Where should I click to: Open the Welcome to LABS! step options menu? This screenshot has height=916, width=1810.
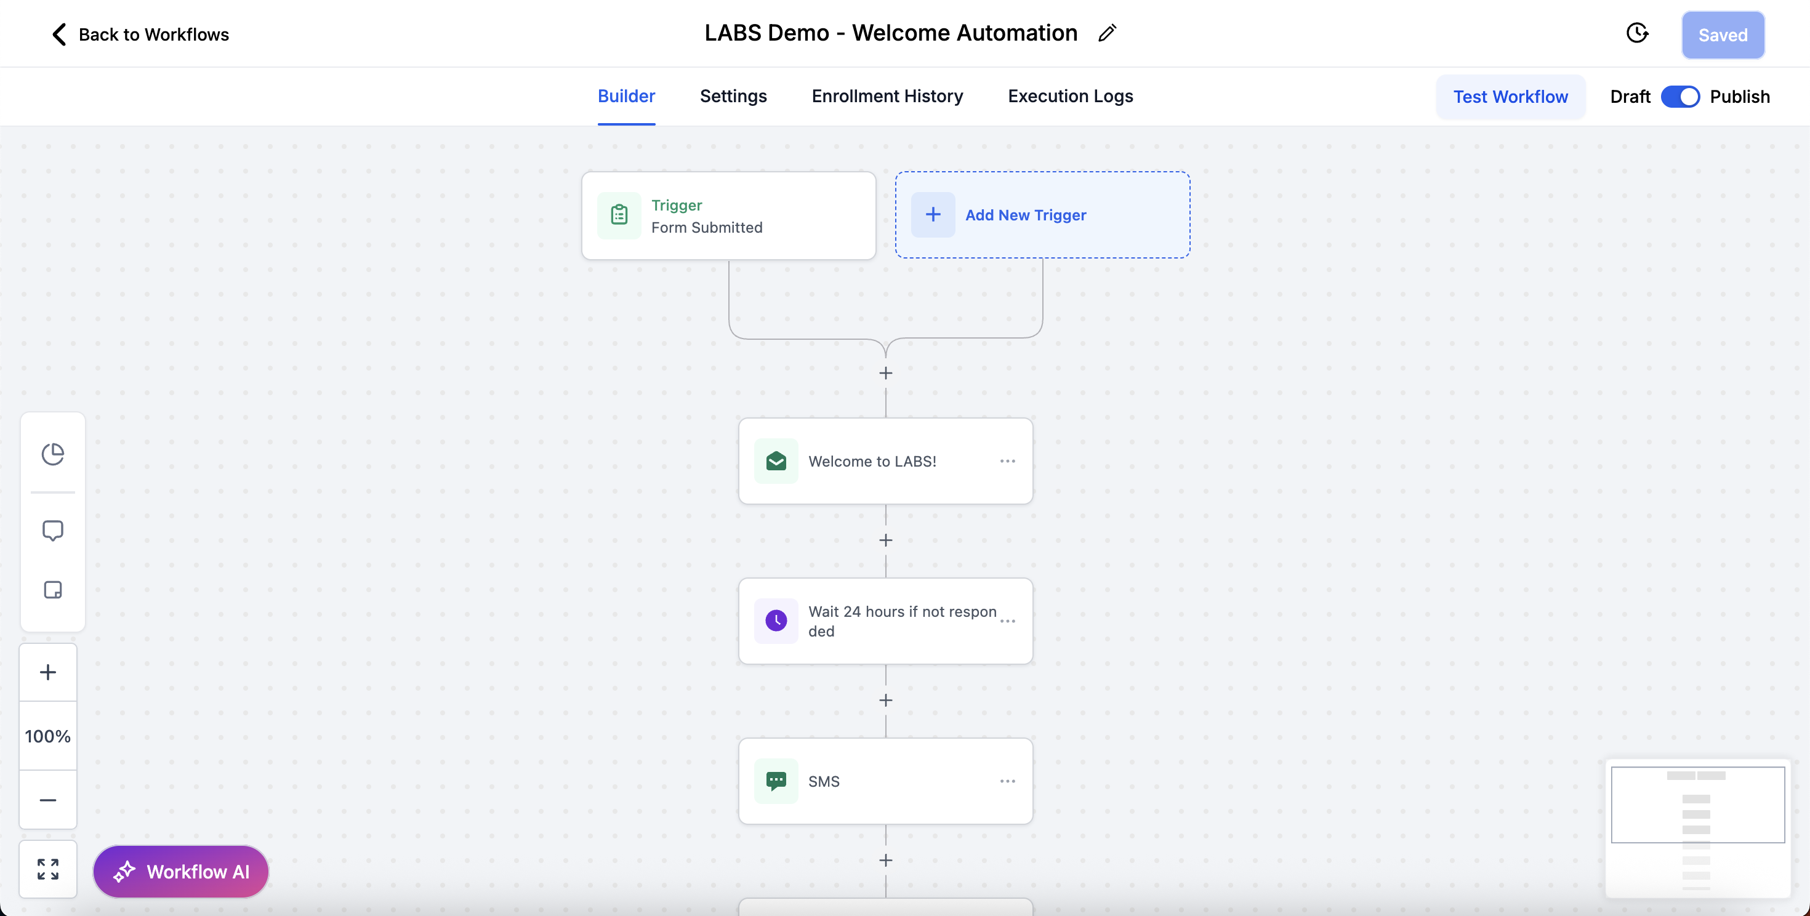coord(1008,461)
